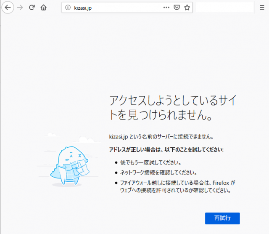This screenshot has width=269, height=234.
Task: Click the kizasi.jp server connection error sentence
Action: 162,137
